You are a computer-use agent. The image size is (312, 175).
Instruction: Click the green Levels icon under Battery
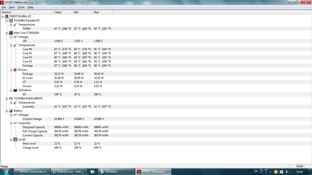tap(15, 139)
